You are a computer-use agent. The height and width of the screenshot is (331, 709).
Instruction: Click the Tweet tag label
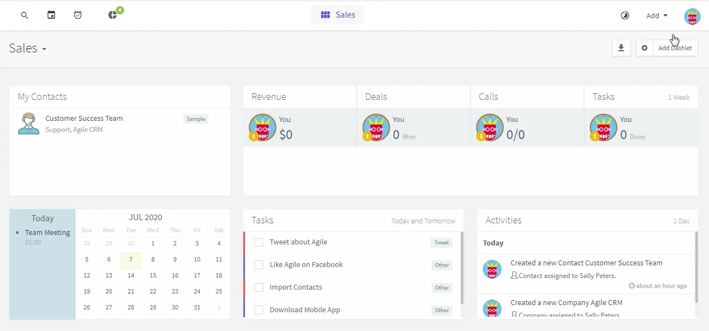441,242
